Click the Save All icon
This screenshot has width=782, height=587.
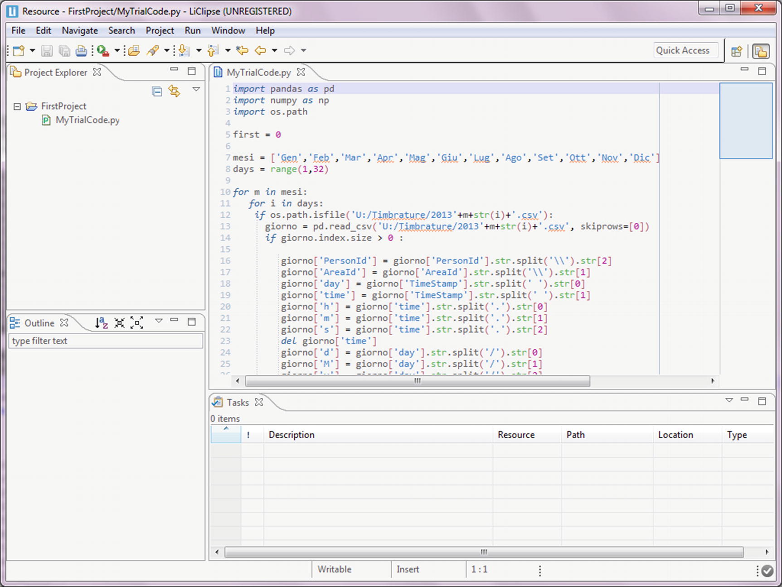[x=64, y=50]
